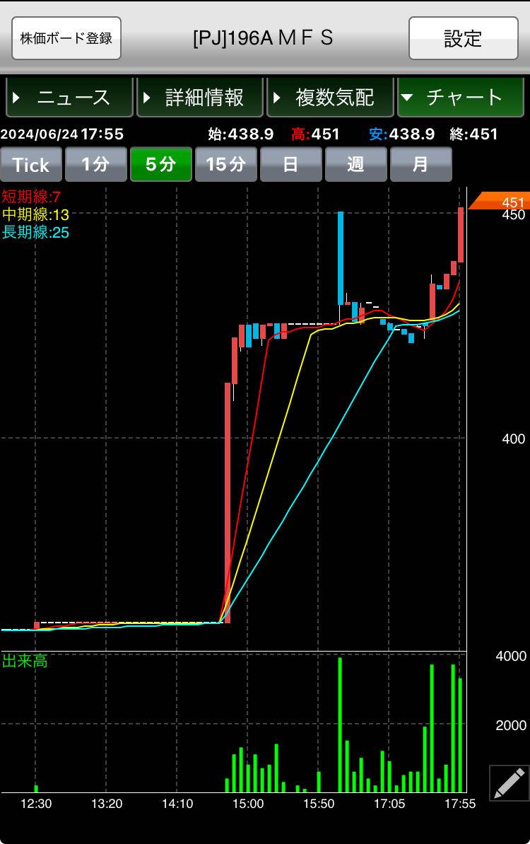This screenshot has height=844, width=530.
Task: Tap the 長期線:25 moving average label
Action: pos(35,232)
